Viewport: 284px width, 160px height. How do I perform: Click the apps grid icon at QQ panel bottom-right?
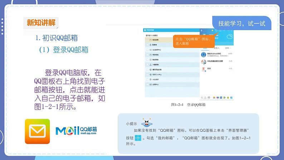[232, 97]
